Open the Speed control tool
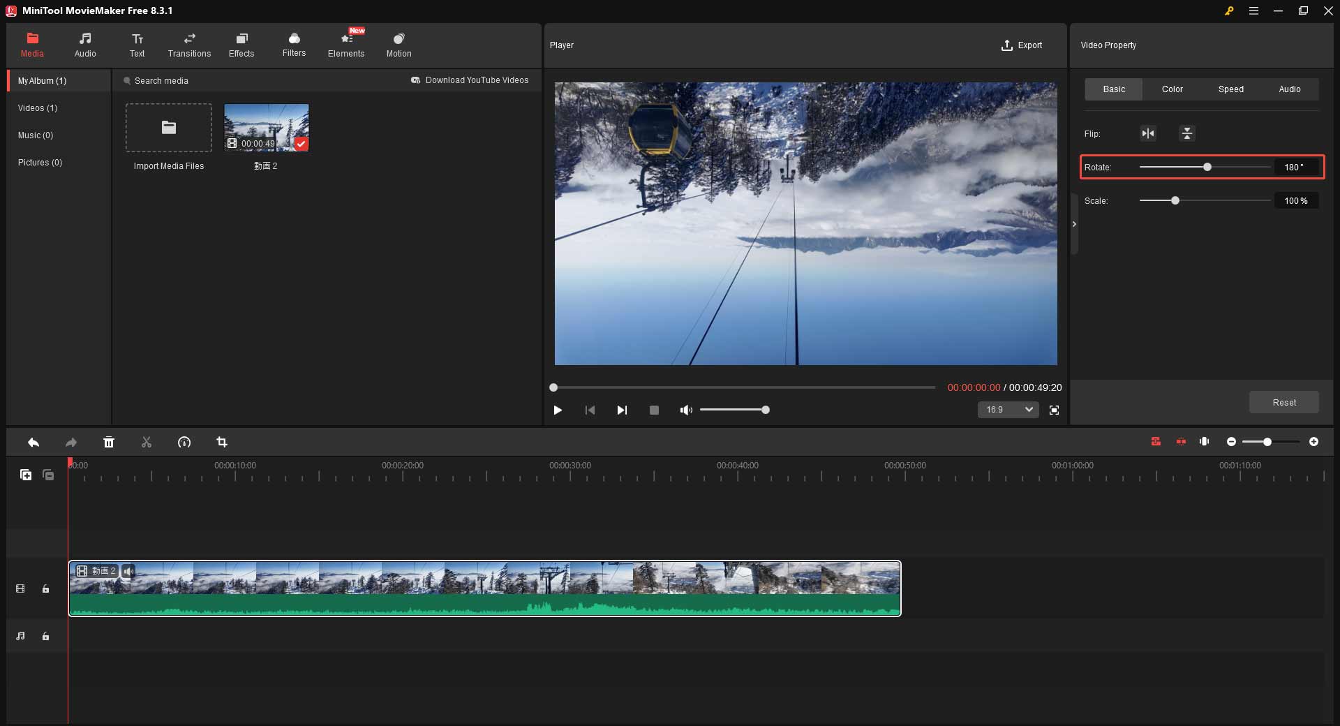Viewport: 1340px width, 726px height. pos(184,442)
